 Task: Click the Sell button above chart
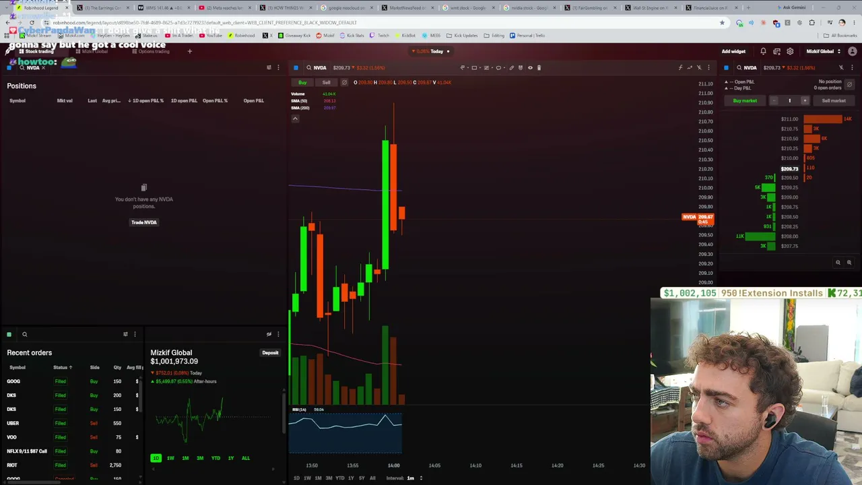tap(326, 82)
